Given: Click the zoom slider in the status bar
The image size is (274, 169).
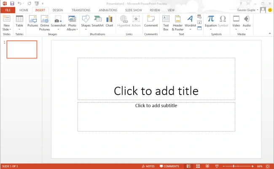Looking at the screenshot, I should coord(238,166).
